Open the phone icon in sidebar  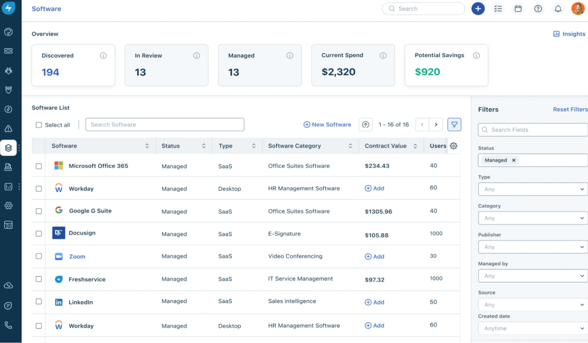8,325
